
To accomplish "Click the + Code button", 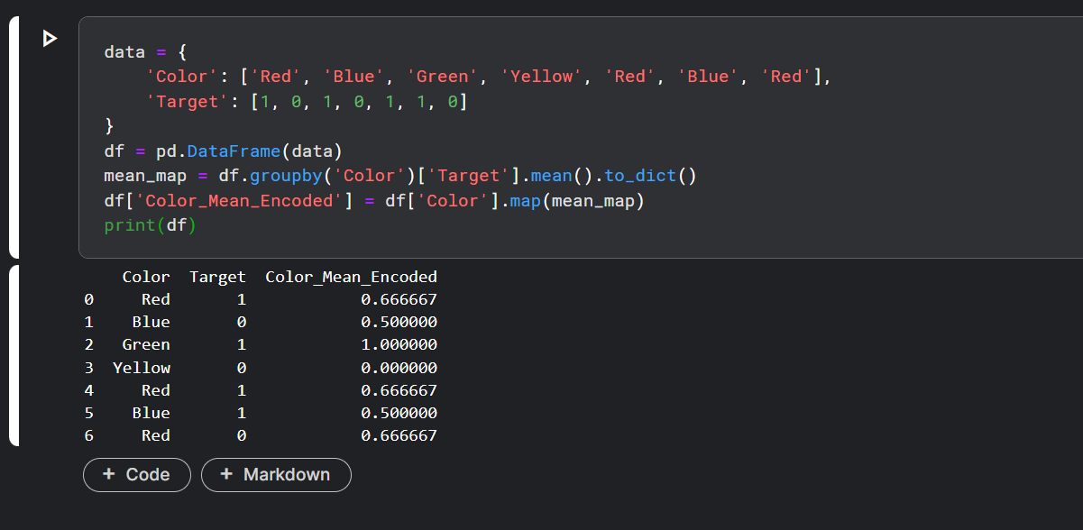I will pos(137,474).
